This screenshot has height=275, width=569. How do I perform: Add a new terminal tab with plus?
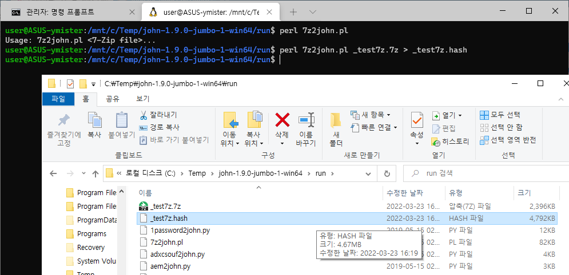293,12
